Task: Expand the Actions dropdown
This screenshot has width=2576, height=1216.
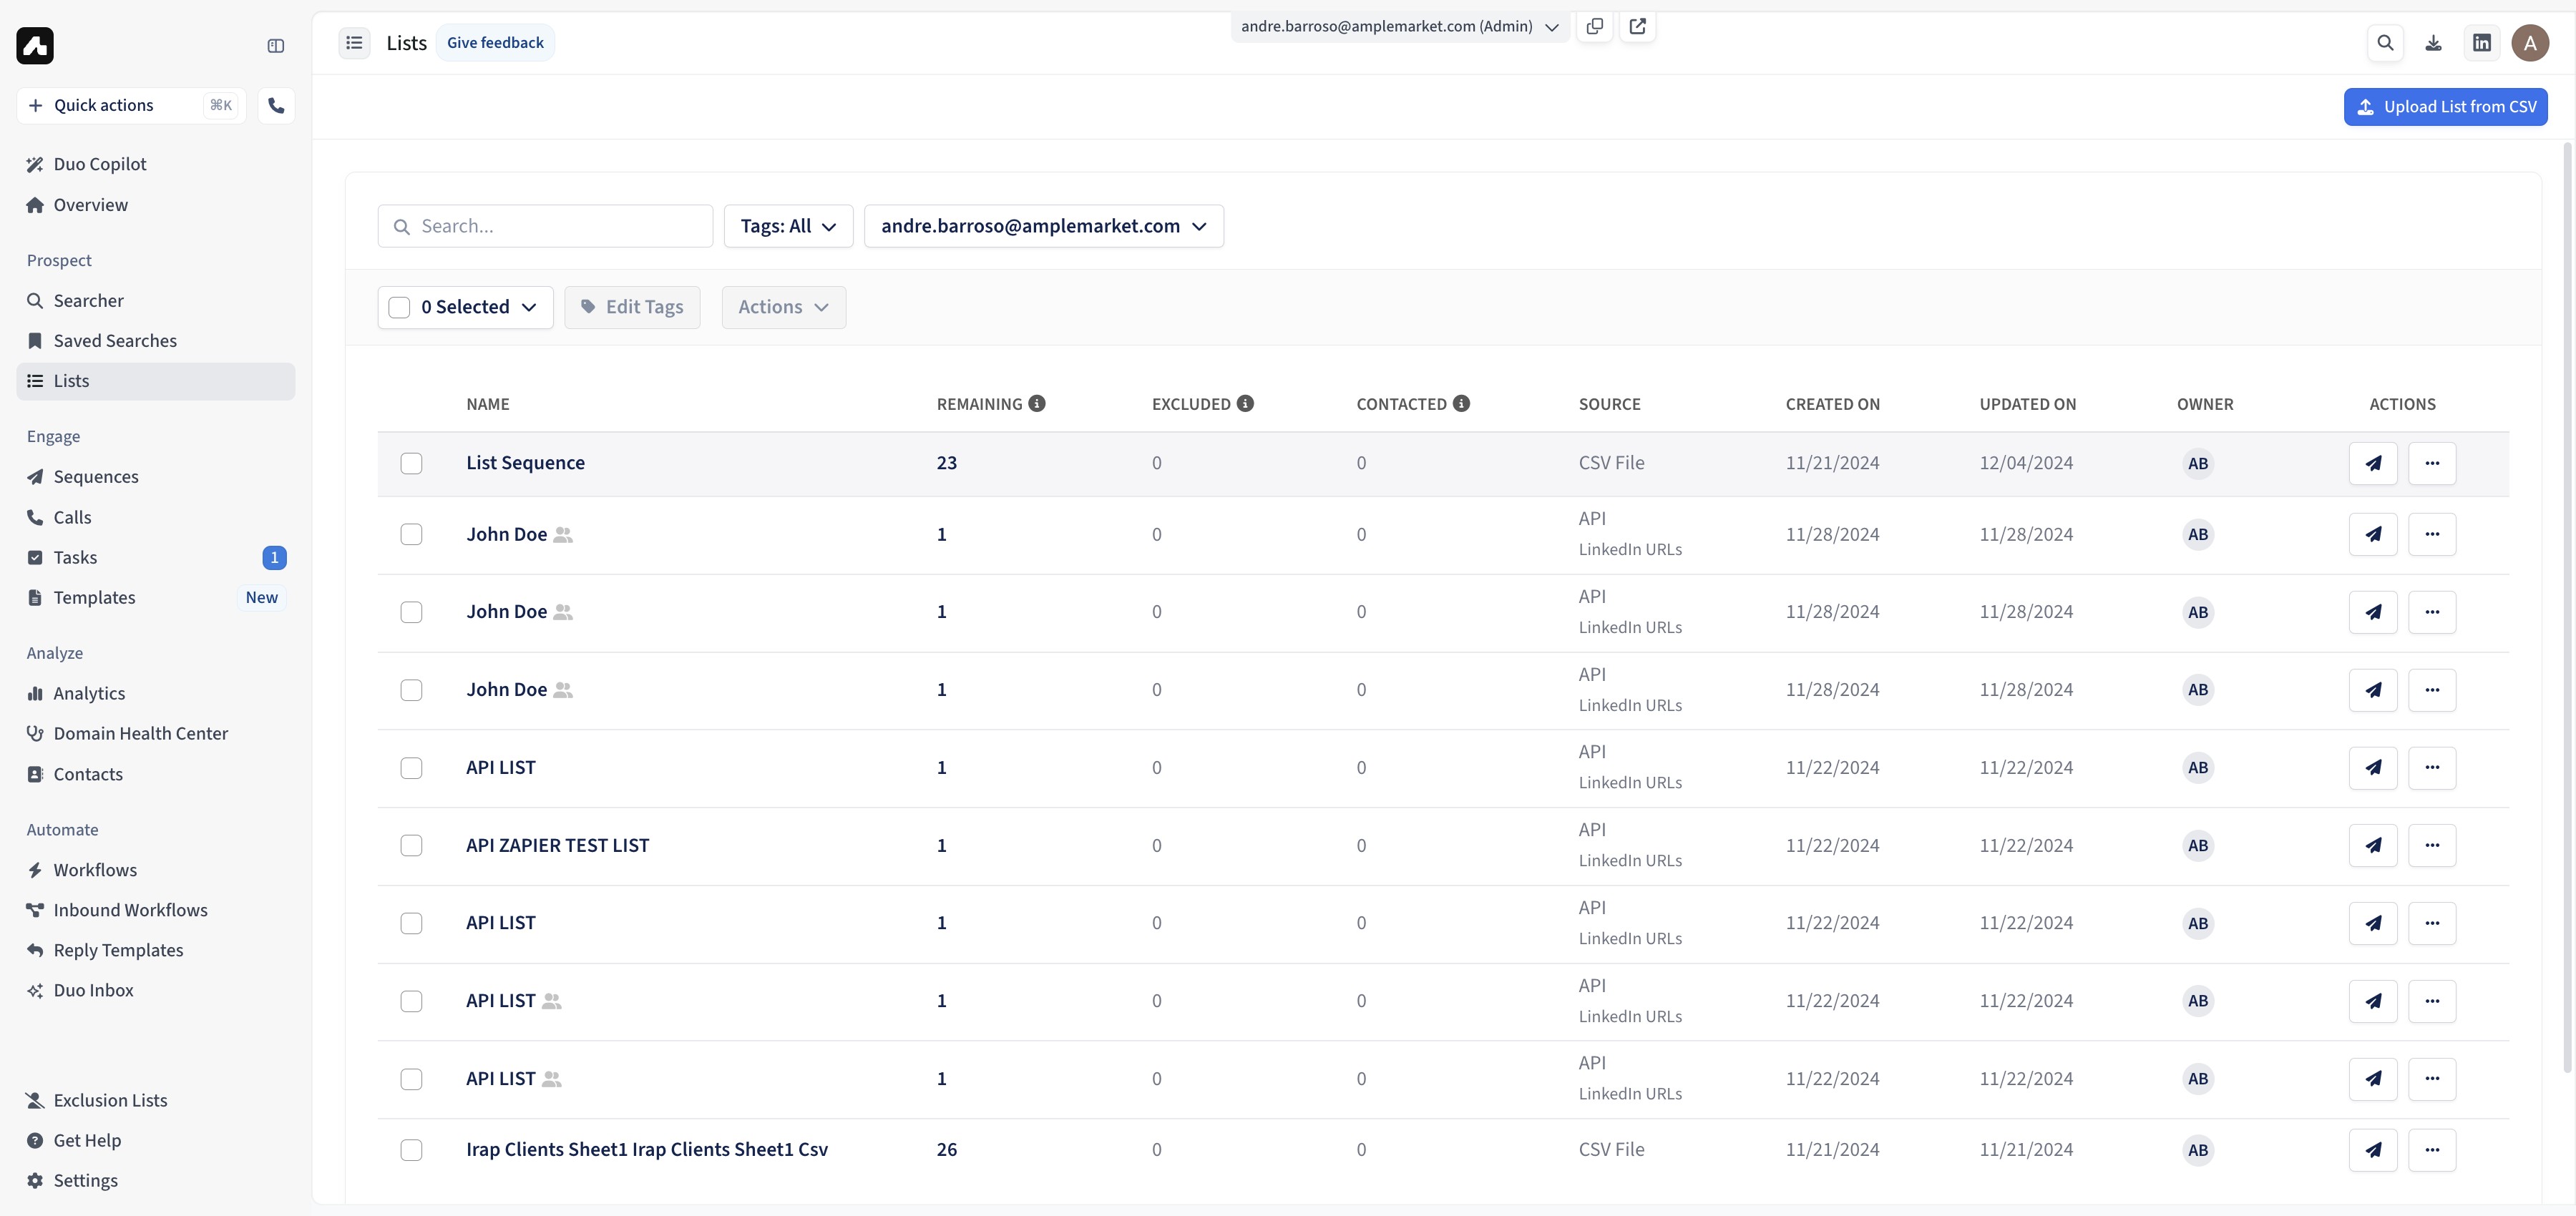Action: 783,307
